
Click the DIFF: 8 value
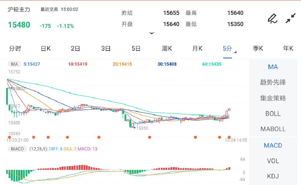click(56, 149)
